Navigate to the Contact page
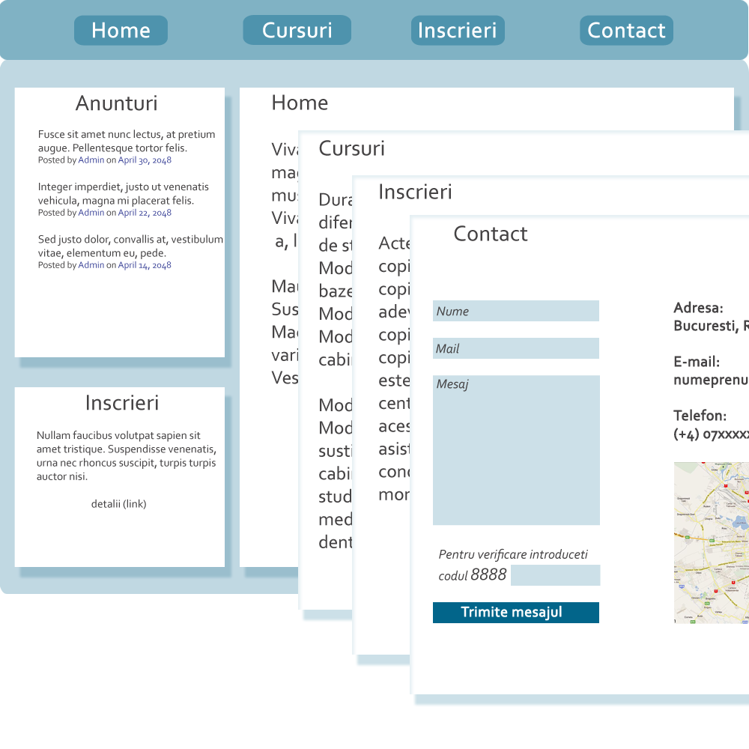 626,31
